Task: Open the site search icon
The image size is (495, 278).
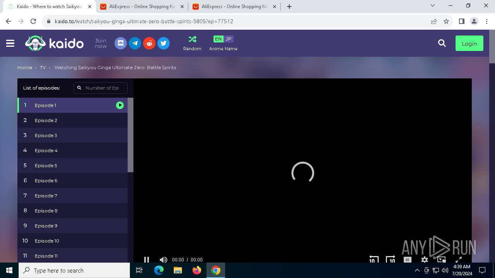Action: pos(442,43)
